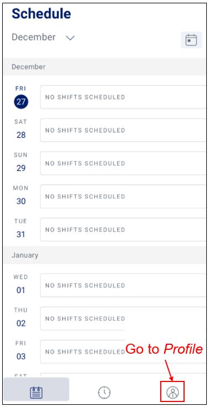Open the Thursday 02 no shifts card
209x407 pixels.
point(123,319)
